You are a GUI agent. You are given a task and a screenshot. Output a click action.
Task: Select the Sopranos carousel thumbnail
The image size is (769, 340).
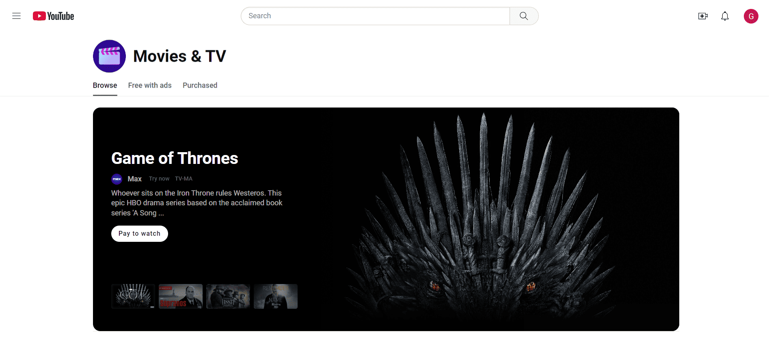(181, 296)
